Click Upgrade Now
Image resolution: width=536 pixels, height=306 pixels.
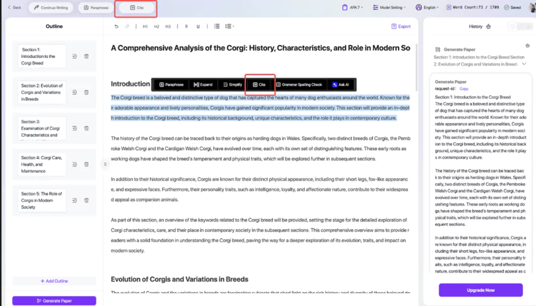tap(481, 290)
